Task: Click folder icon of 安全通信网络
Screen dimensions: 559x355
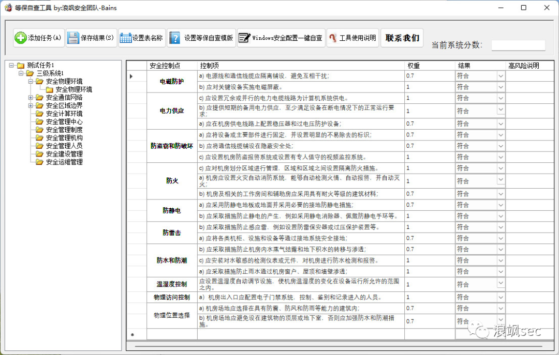Action: (39, 97)
